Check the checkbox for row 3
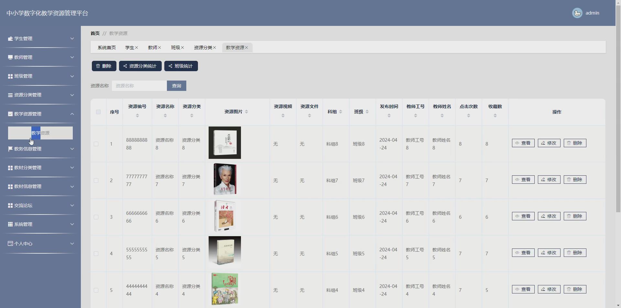Viewport: 621px width, 308px height. tap(96, 217)
